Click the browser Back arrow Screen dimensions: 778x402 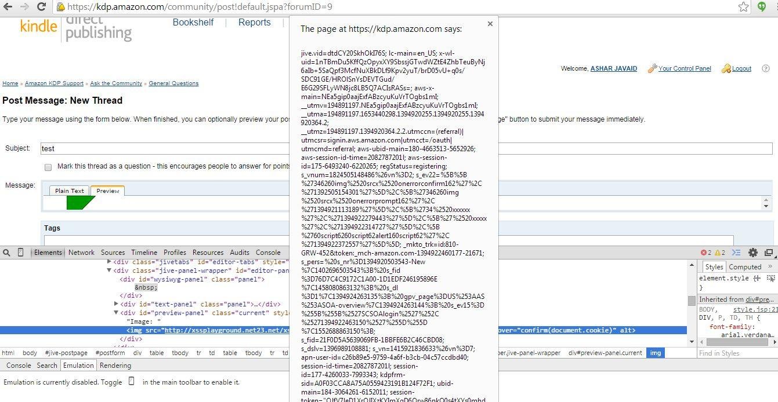click(x=8, y=7)
